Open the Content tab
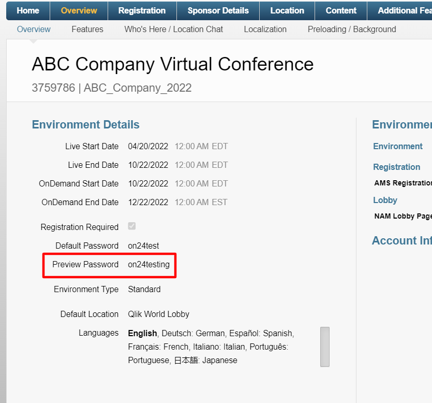 tap(341, 11)
